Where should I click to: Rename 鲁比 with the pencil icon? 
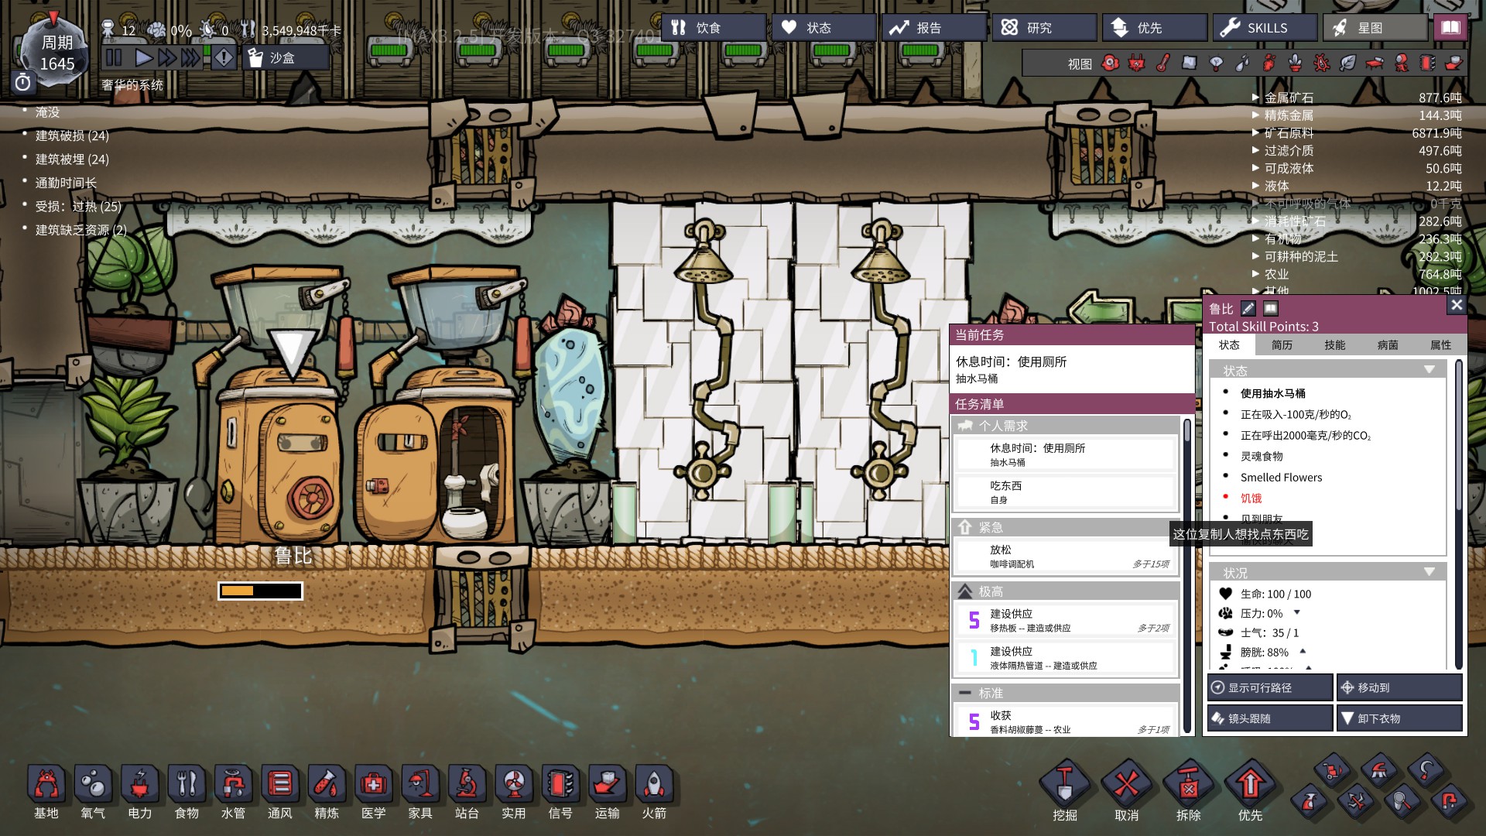pyautogui.click(x=1248, y=308)
